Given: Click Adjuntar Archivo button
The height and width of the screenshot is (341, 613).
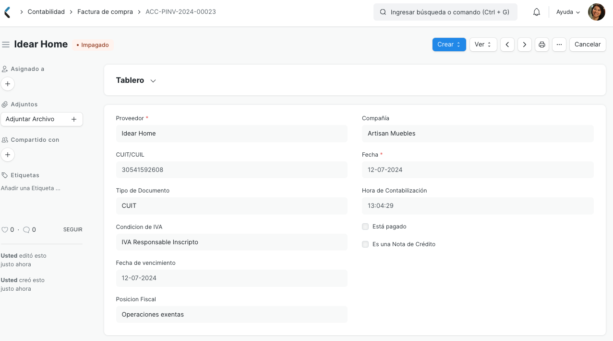Looking at the screenshot, I should [42, 119].
